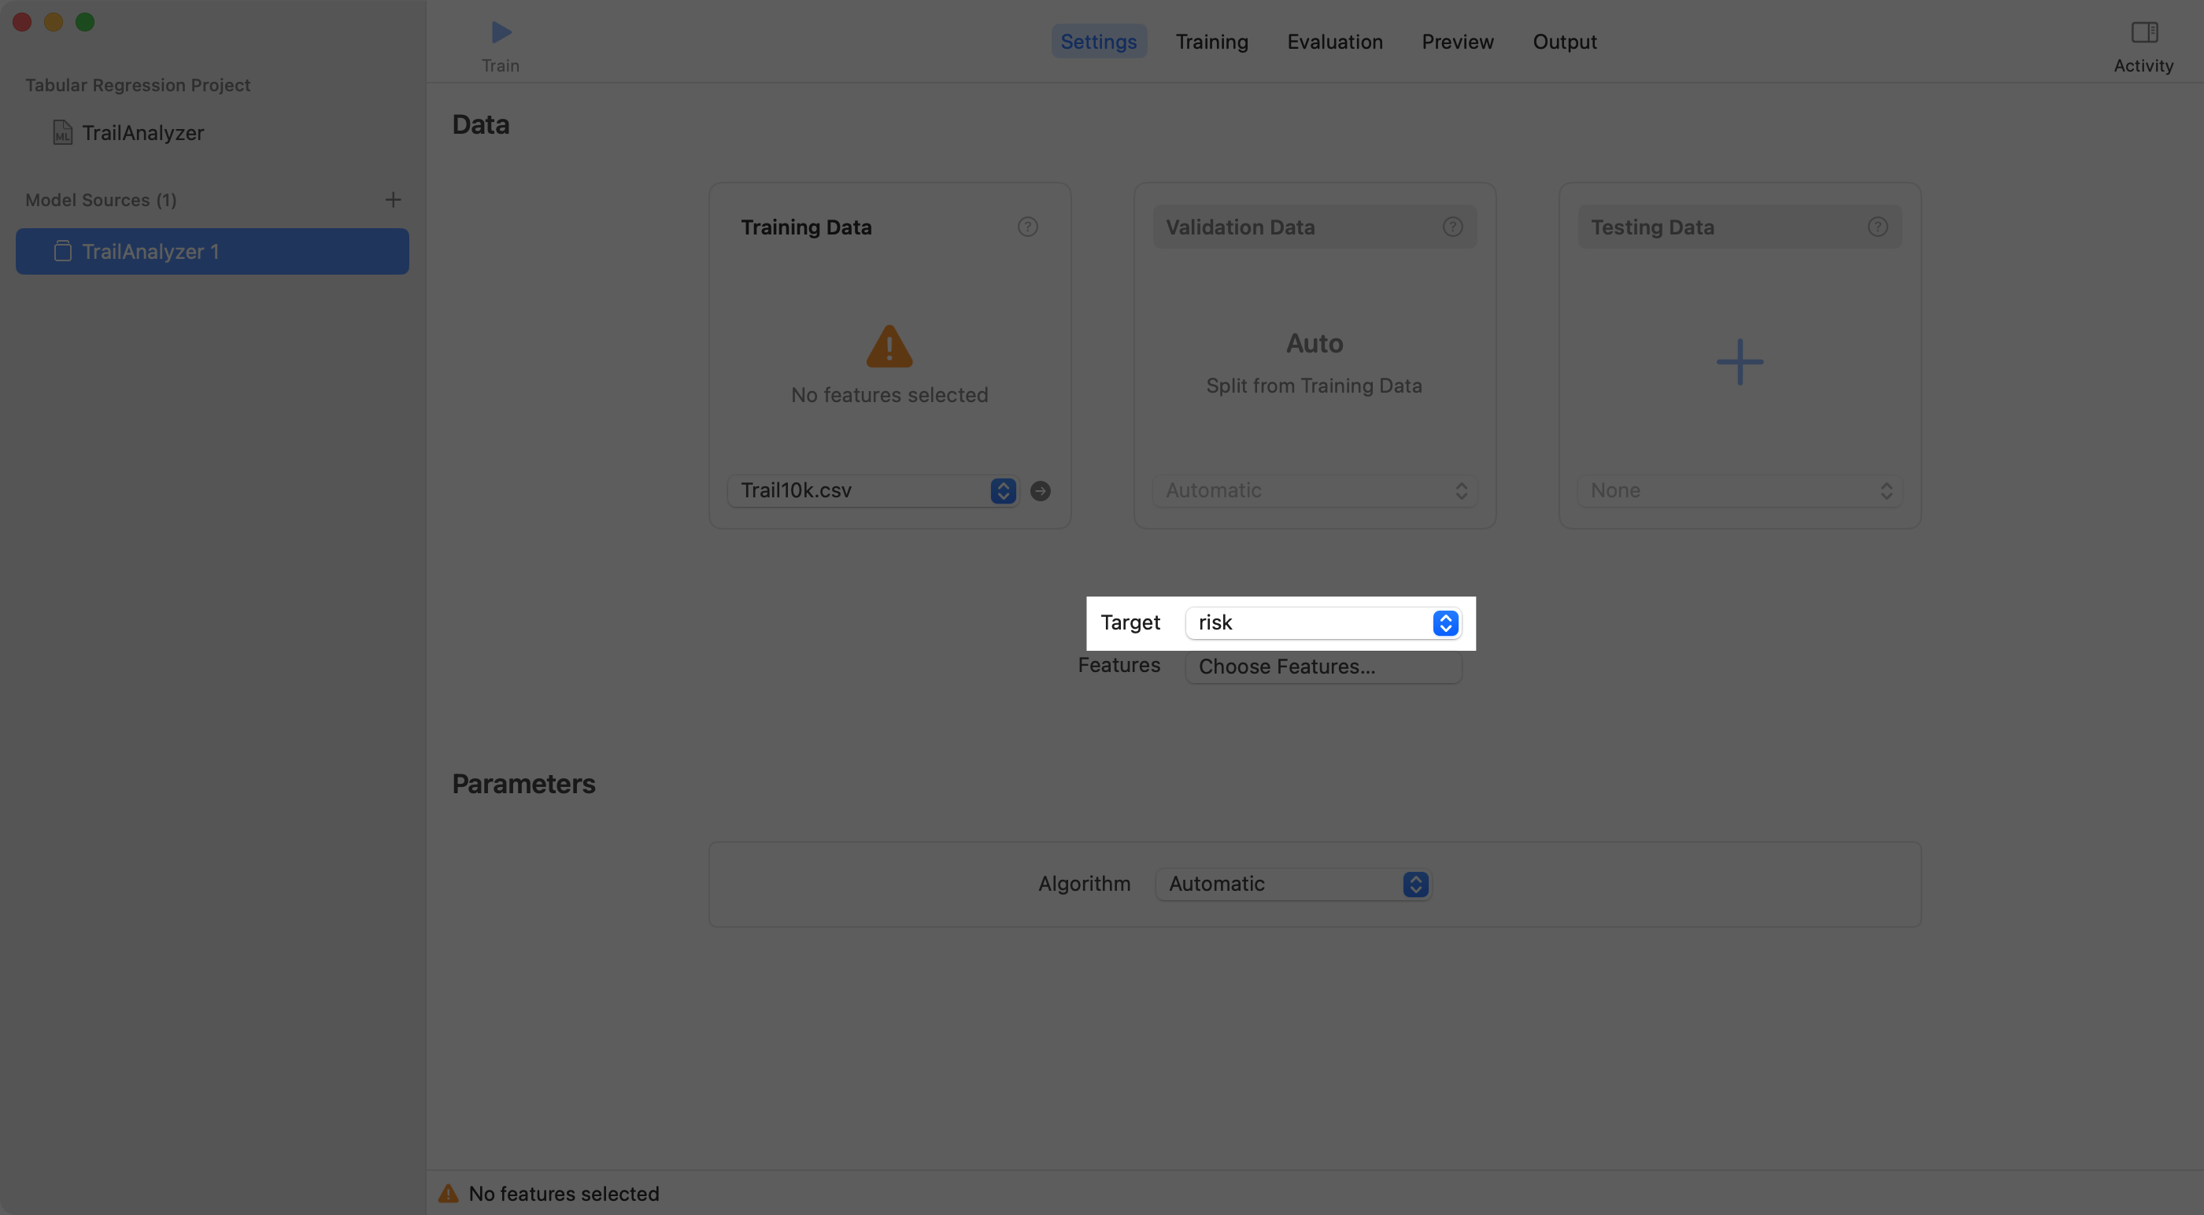The width and height of the screenshot is (2204, 1215).
Task: Click the Choose Features... button
Action: tap(1324, 667)
